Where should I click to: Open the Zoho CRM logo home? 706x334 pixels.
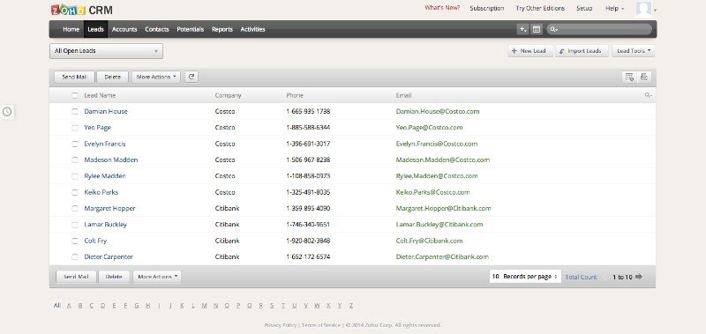tap(82, 10)
